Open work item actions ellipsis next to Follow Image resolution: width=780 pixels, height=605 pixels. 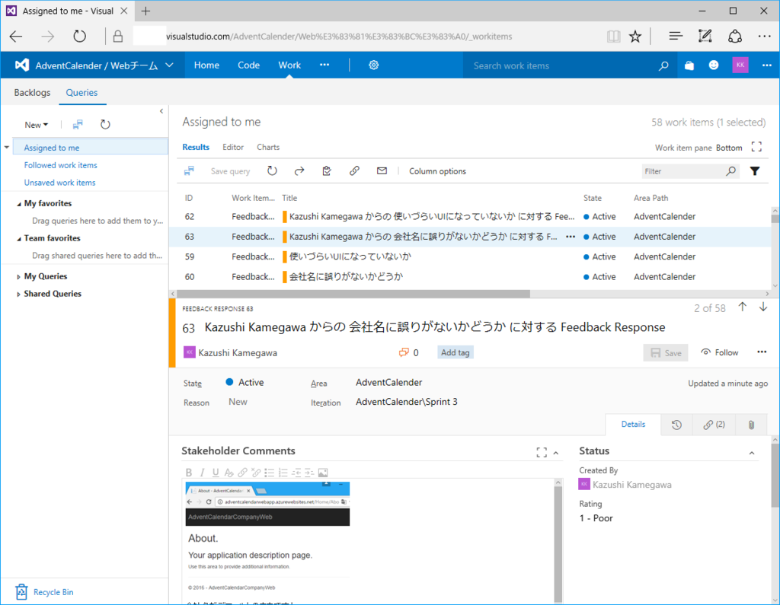tap(762, 352)
